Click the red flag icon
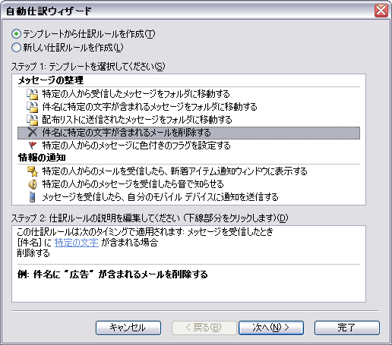The height and width of the screenshot is (345, 392). [33, 146]
